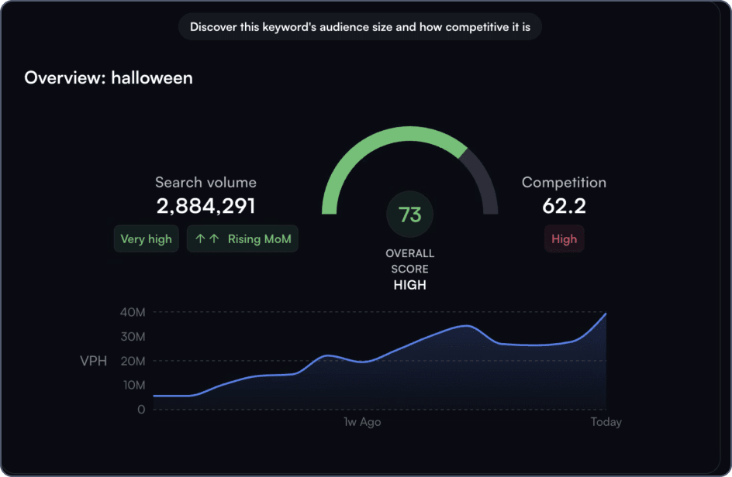Click the keyword audience size banner at top
This screenshot has width=732, height=477.
(x=361, y=26)
